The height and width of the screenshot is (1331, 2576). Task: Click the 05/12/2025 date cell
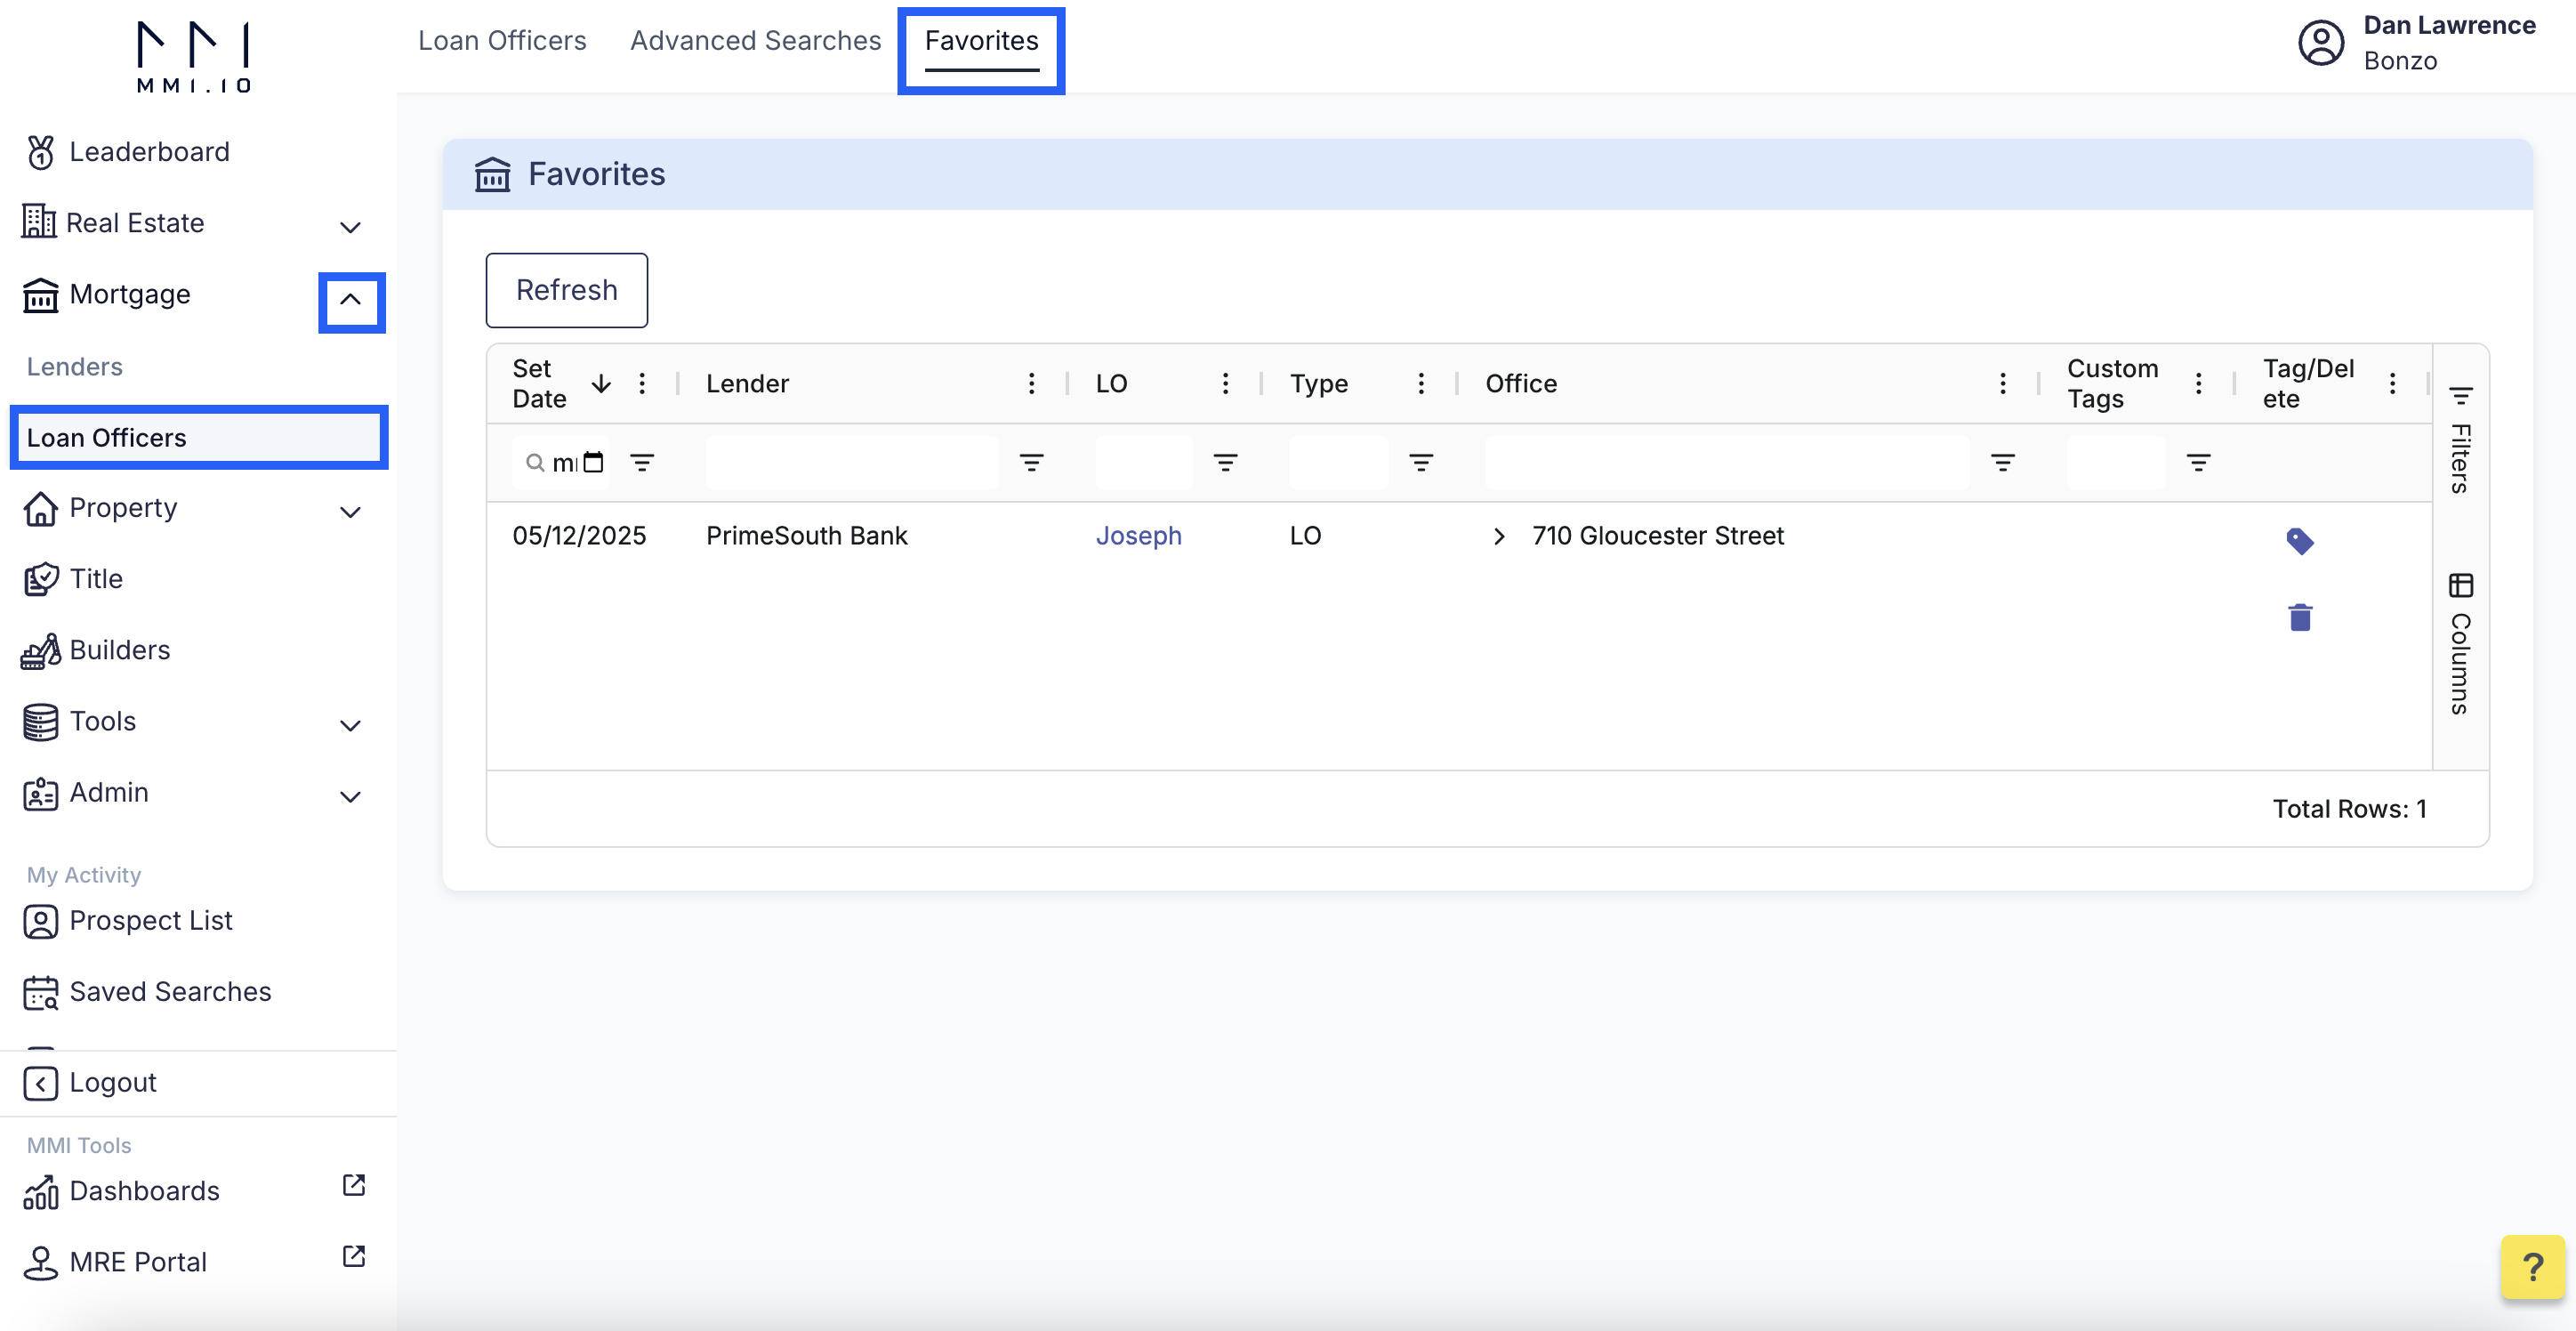click(579, 536)
